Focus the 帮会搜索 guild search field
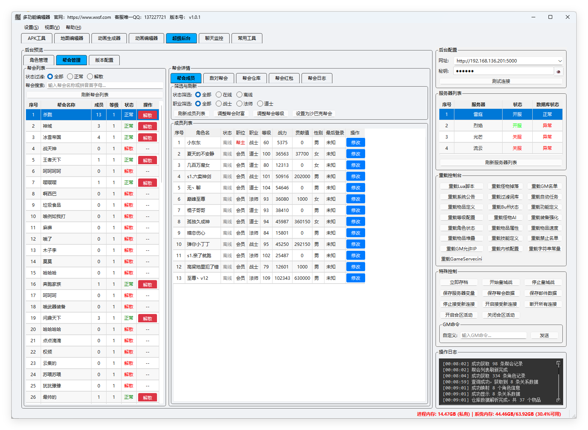The width and height of the screenshot is (588, 430). click(x=105, y=85)
